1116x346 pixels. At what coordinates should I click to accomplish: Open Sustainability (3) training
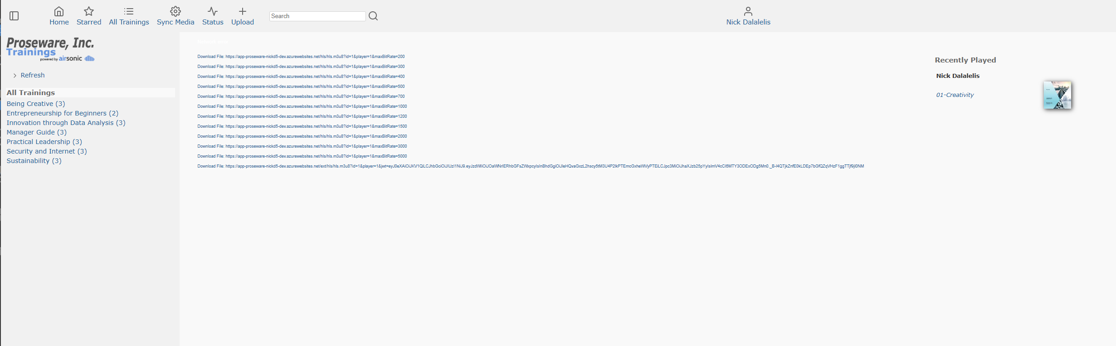point(34,161)
